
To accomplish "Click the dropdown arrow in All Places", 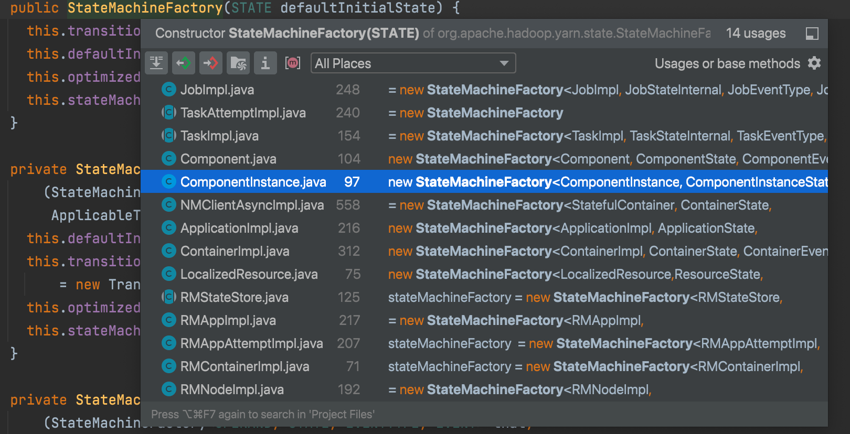I will 504,63.
